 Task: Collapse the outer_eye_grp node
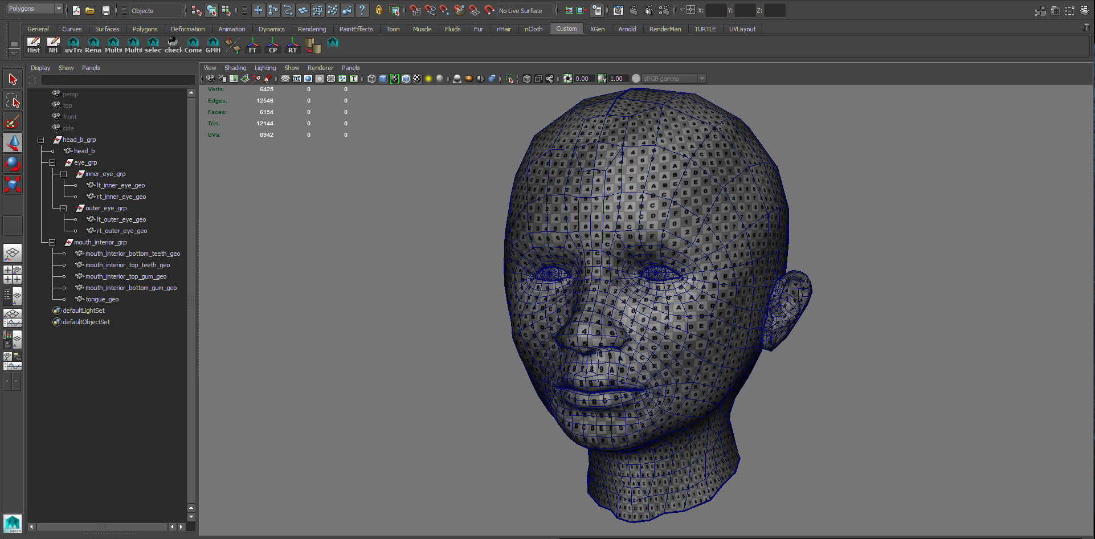(x=64, y=208)
